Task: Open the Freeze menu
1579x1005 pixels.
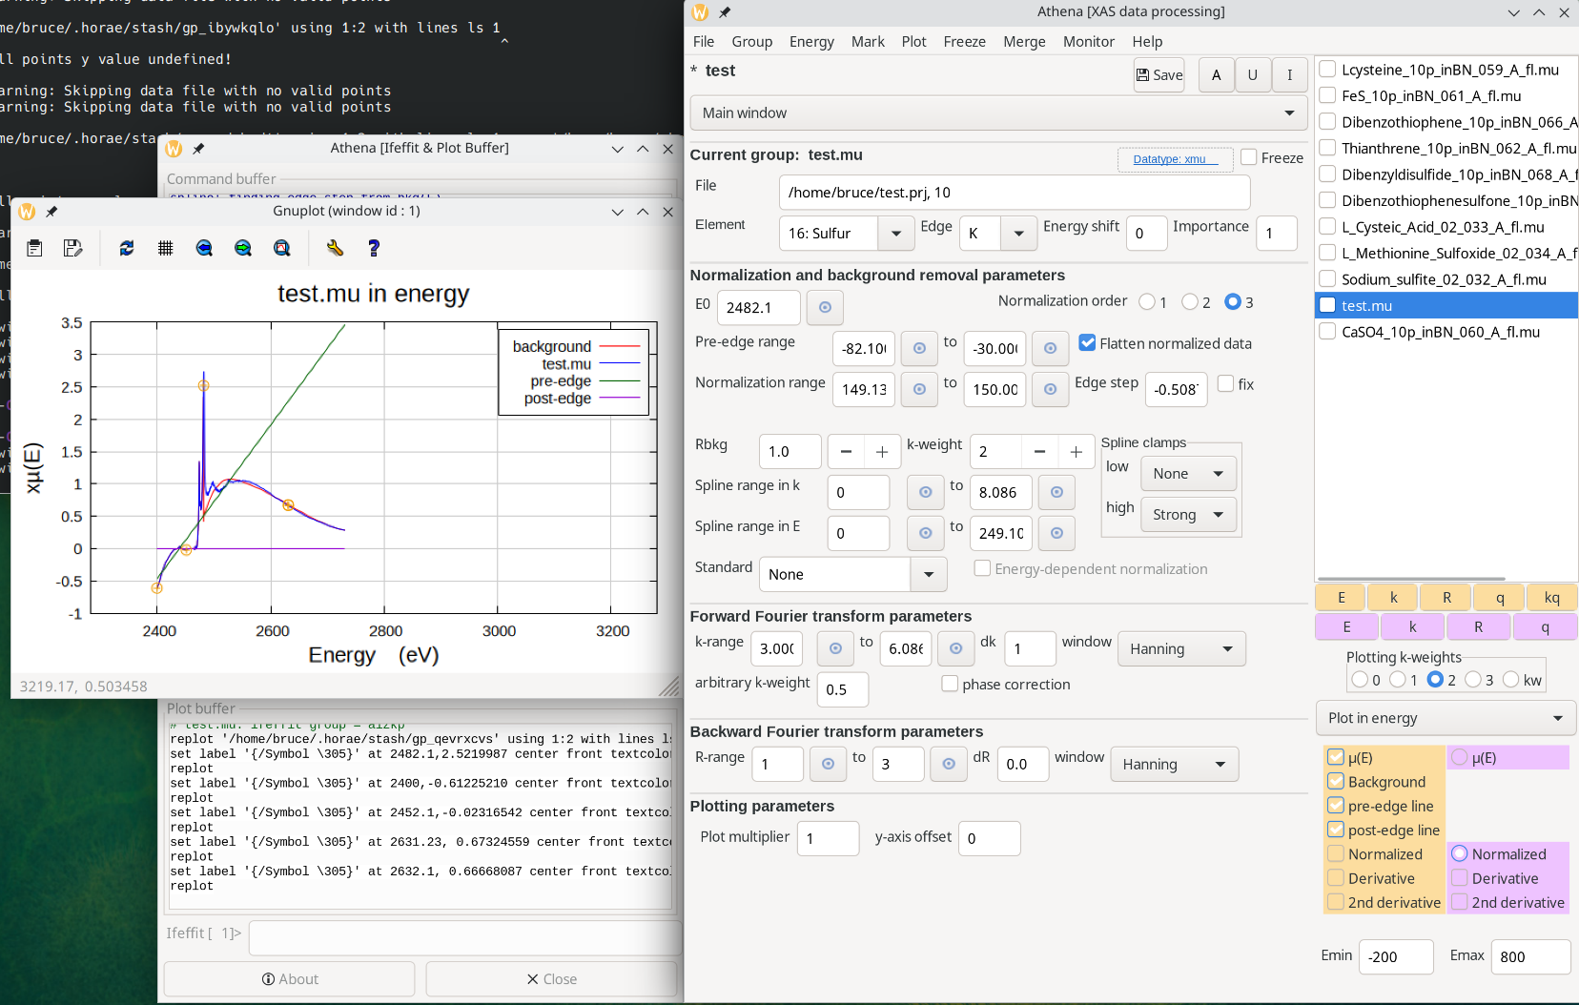Action: pos(964,42)
